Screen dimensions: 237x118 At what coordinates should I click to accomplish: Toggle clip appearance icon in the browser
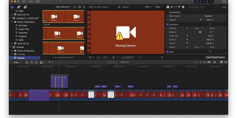click(x=75, y=7)
